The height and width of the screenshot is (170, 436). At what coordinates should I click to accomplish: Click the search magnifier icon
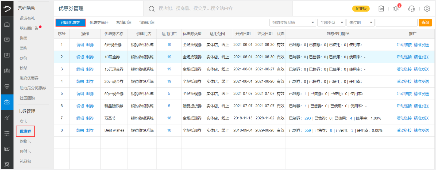tap(152, 9)
